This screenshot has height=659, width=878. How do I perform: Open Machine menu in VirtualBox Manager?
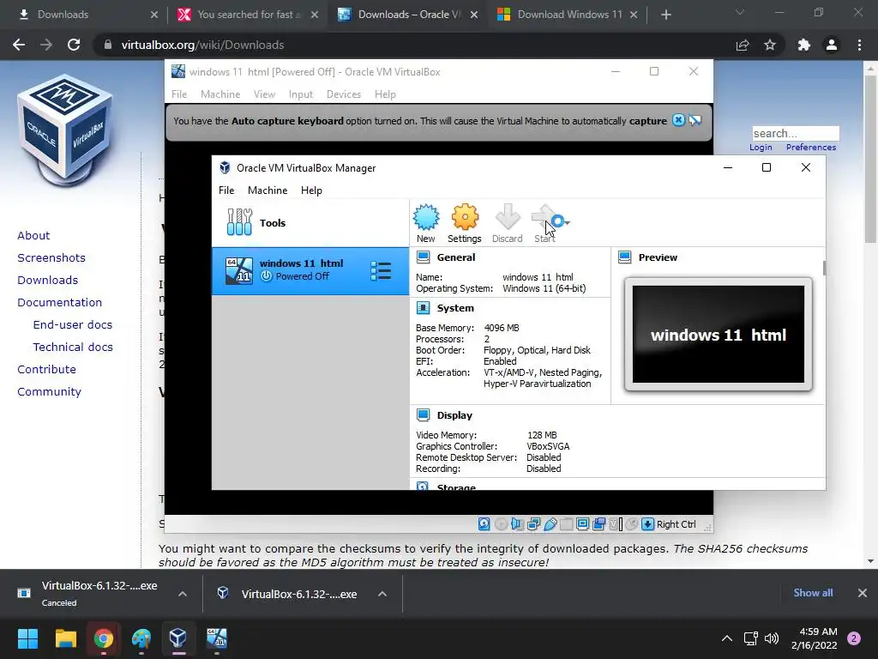(x=268, y=190)
